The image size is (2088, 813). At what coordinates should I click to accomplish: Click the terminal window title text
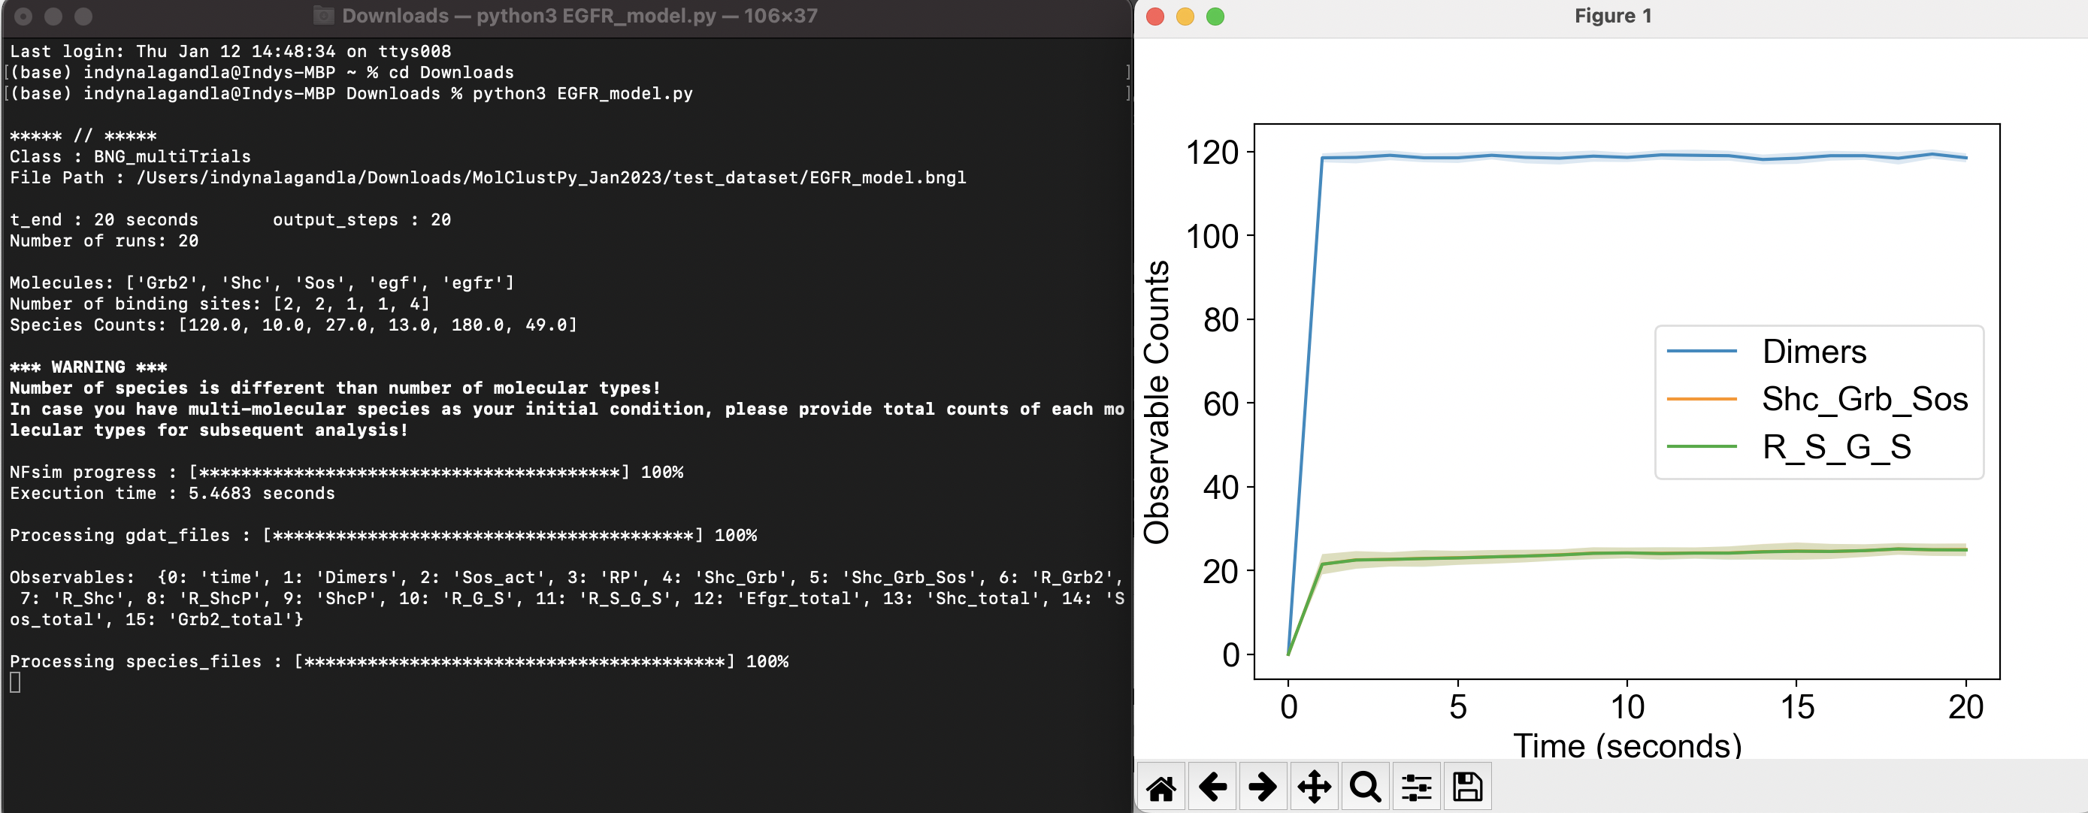coord(579,15)
